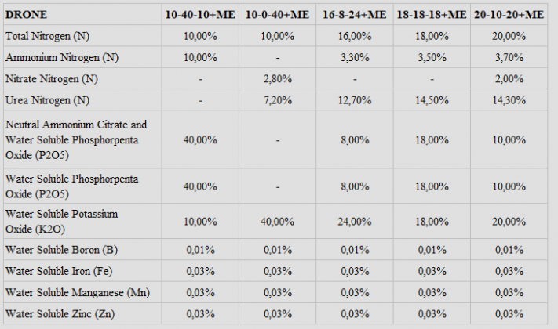558x329 pixels.
Task: Select the 3,70% Ammonium Nitrogen value
Action: coord(509,58)
